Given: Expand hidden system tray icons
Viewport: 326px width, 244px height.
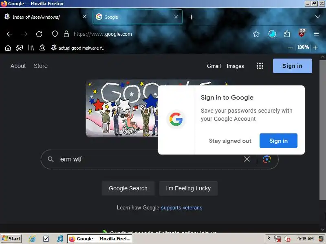Looking at the screenshot, I should [x=269, y=238].
